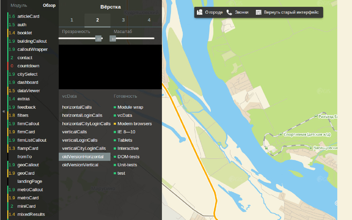Select the firmCard module
The width and height of the screenshot is (352, 220).
click(26, 132)
